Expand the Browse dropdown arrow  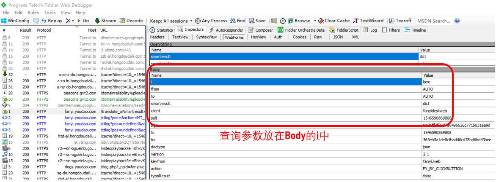click(315, 21)
